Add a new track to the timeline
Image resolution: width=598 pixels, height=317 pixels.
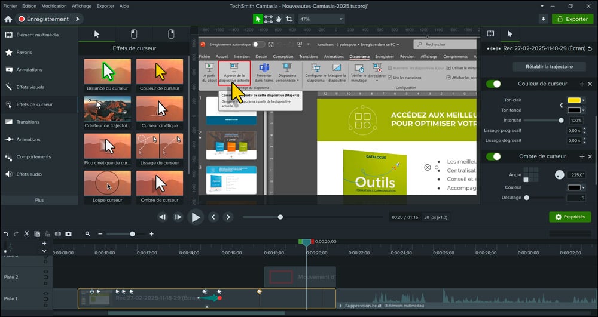(x=44, y=243)
